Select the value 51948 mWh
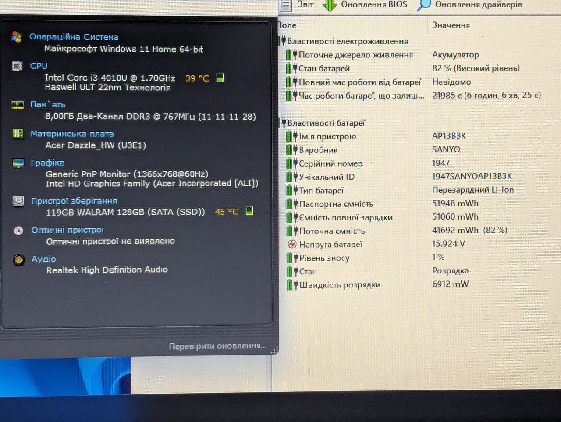The width and height of the screenshot is (561, 422). click(x=455, y=203)
